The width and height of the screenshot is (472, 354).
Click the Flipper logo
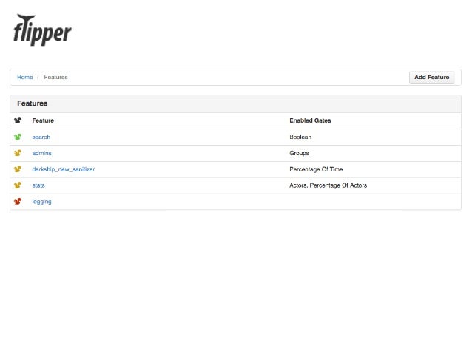tap(42, 30)
